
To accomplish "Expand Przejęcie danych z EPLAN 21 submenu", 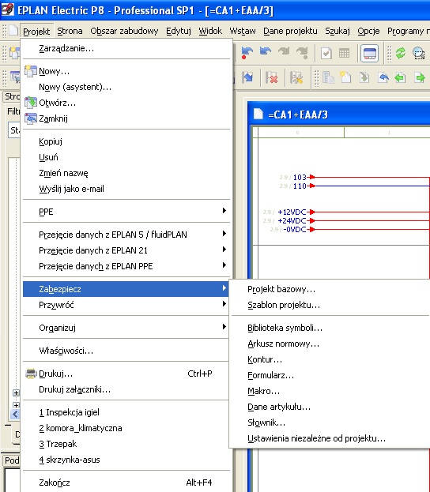I will 126,250.
